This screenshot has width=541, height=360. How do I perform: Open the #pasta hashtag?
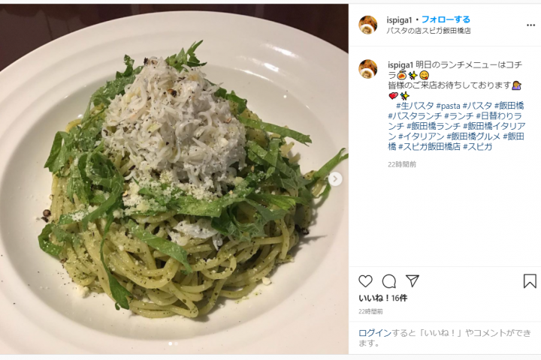pos(448,106)
